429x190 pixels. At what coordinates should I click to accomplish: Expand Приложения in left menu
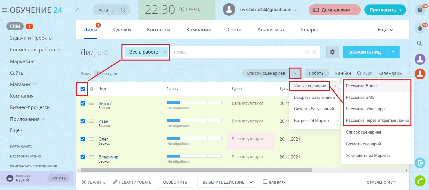[x=43, y=119]
